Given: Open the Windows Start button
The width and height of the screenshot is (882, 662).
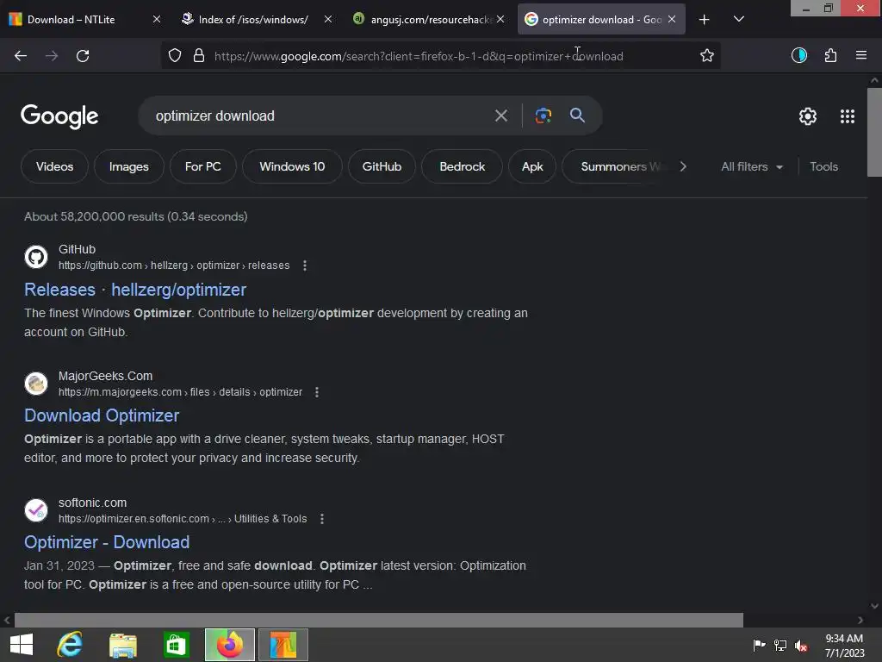Looking at the screenshot, I should [22, 645].
